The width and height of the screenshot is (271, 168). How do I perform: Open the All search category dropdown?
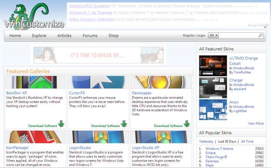point(214,35)
